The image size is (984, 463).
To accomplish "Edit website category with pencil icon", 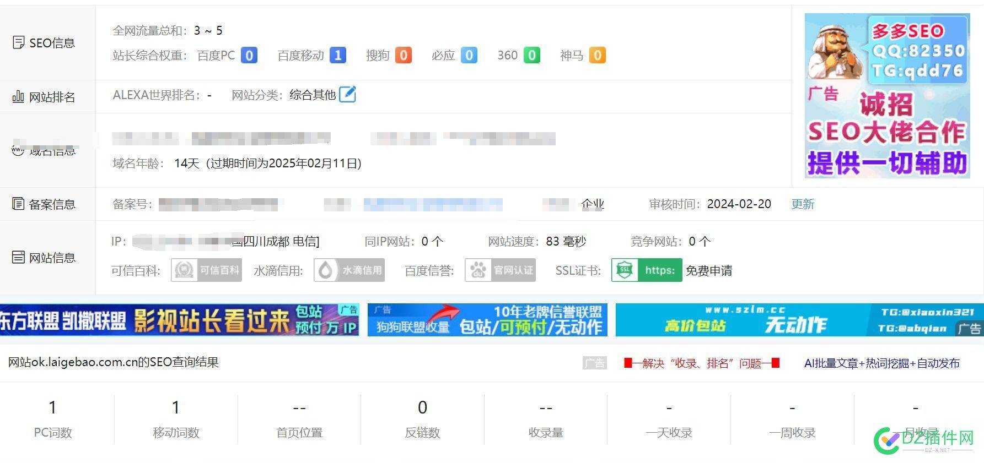I will tap(347, 94).
